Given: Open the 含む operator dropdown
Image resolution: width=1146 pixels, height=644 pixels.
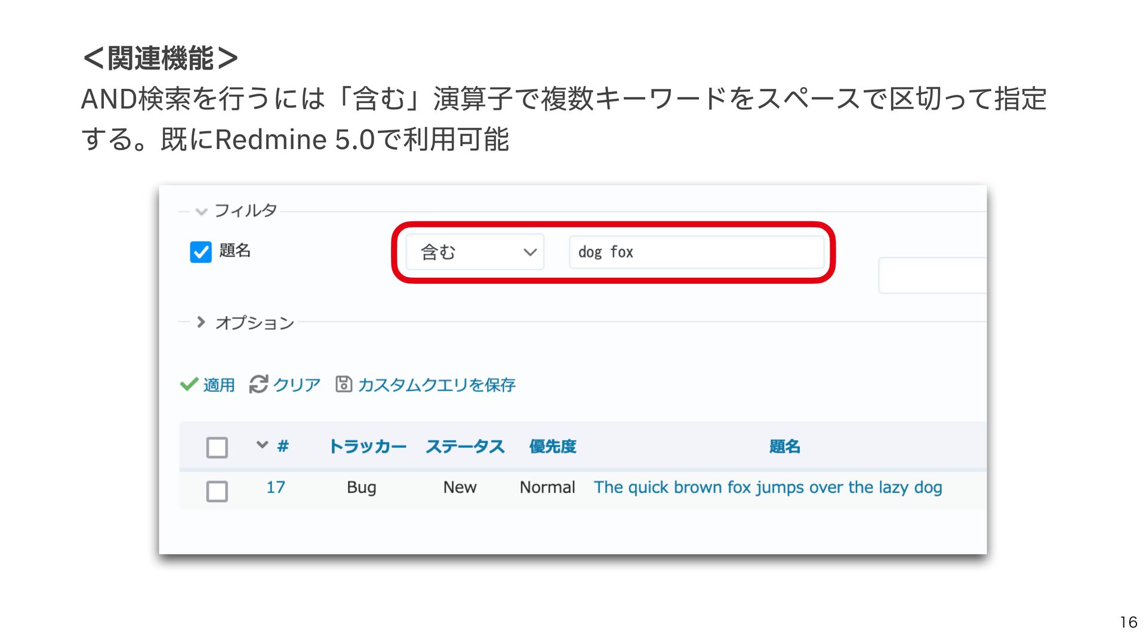Looking at the screenshot, I should (x=475, y=252).
